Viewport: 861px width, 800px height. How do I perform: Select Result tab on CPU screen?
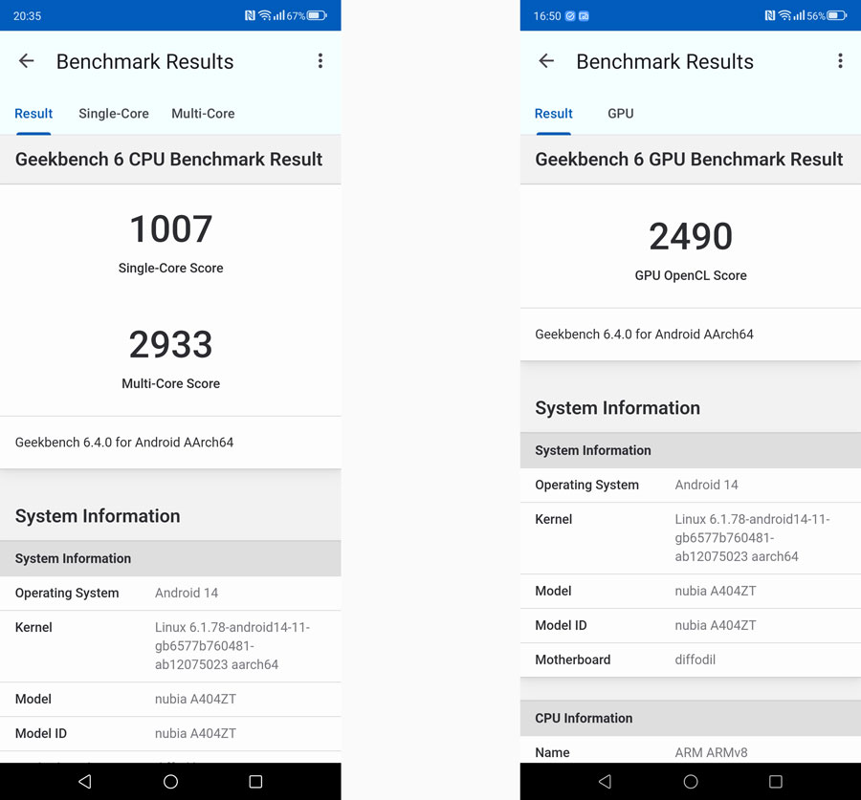click(33, 114)
